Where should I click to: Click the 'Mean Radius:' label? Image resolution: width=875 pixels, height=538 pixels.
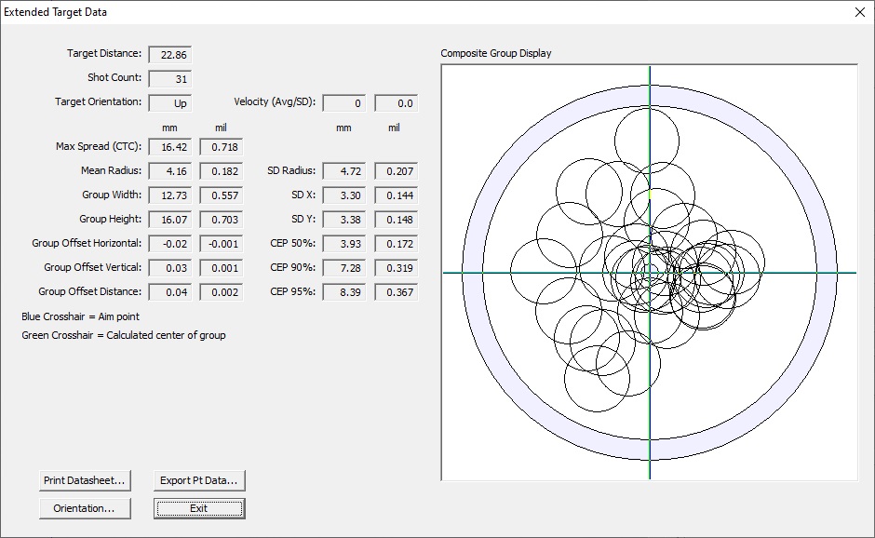tap(111, 170)
